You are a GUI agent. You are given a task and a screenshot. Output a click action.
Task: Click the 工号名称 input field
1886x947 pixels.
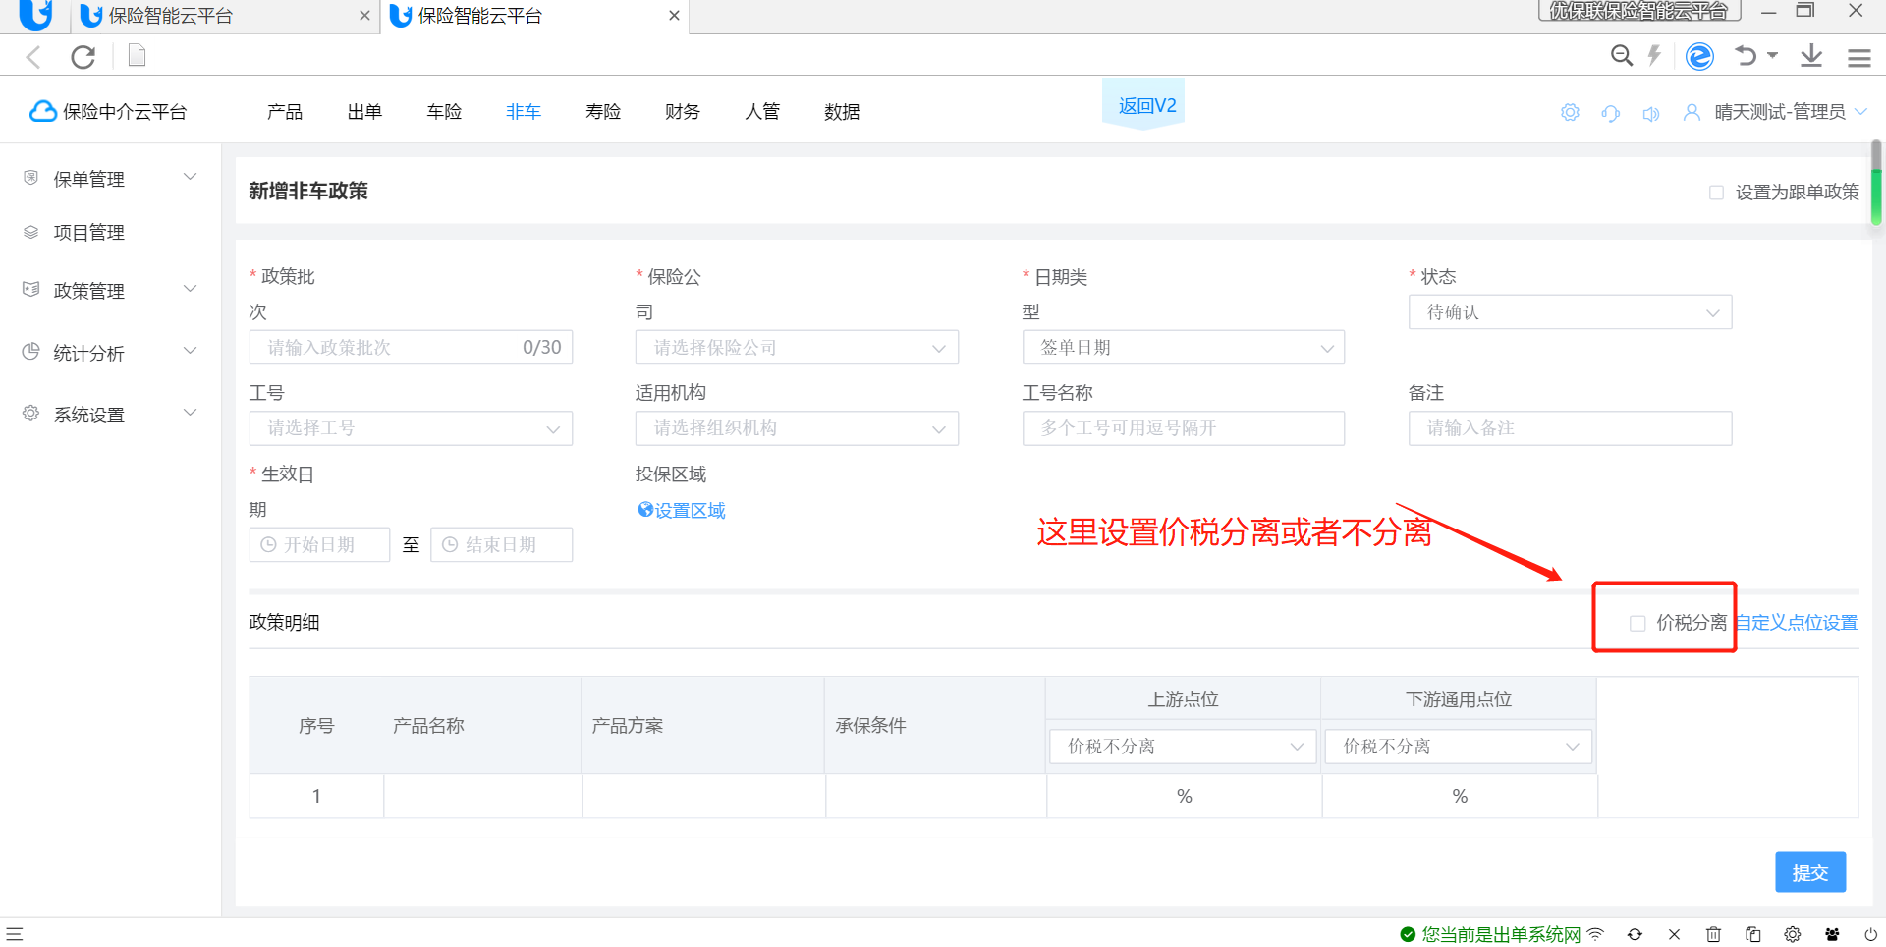[x=1183, y=428]
